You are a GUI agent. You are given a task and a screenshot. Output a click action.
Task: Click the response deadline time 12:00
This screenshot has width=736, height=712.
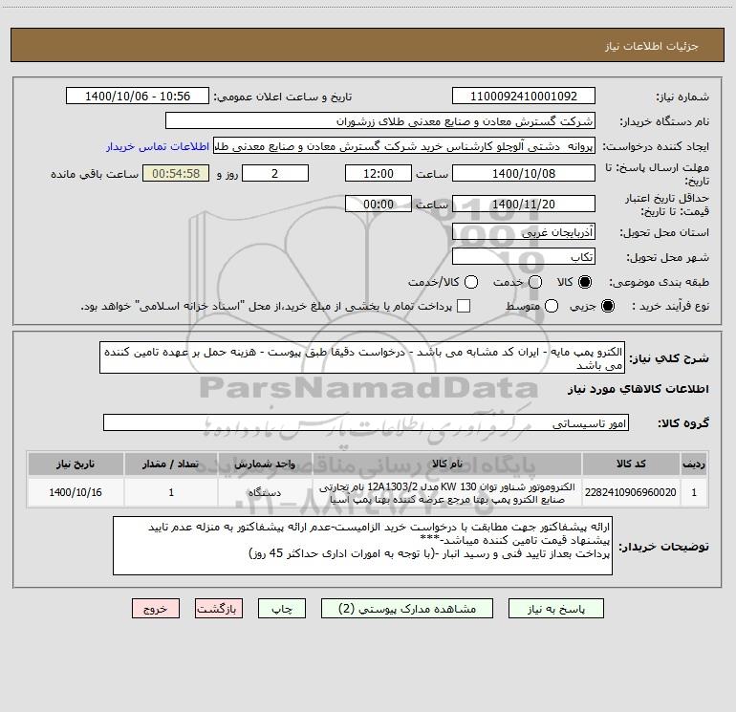(379, 173)
